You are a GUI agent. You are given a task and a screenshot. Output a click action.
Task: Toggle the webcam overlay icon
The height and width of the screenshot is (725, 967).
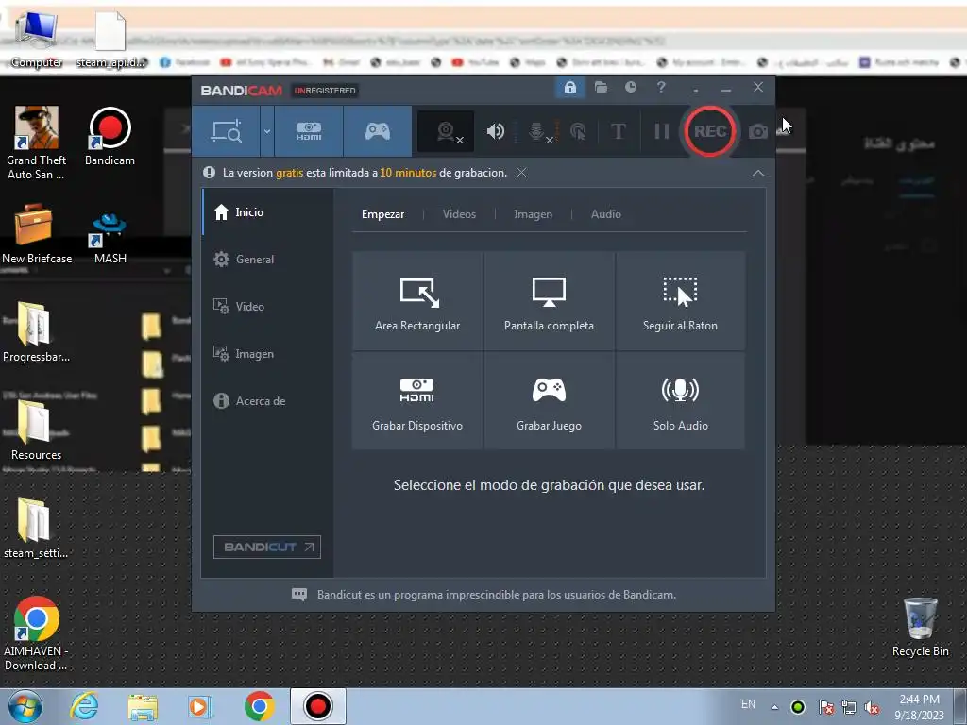coord(447,131)
